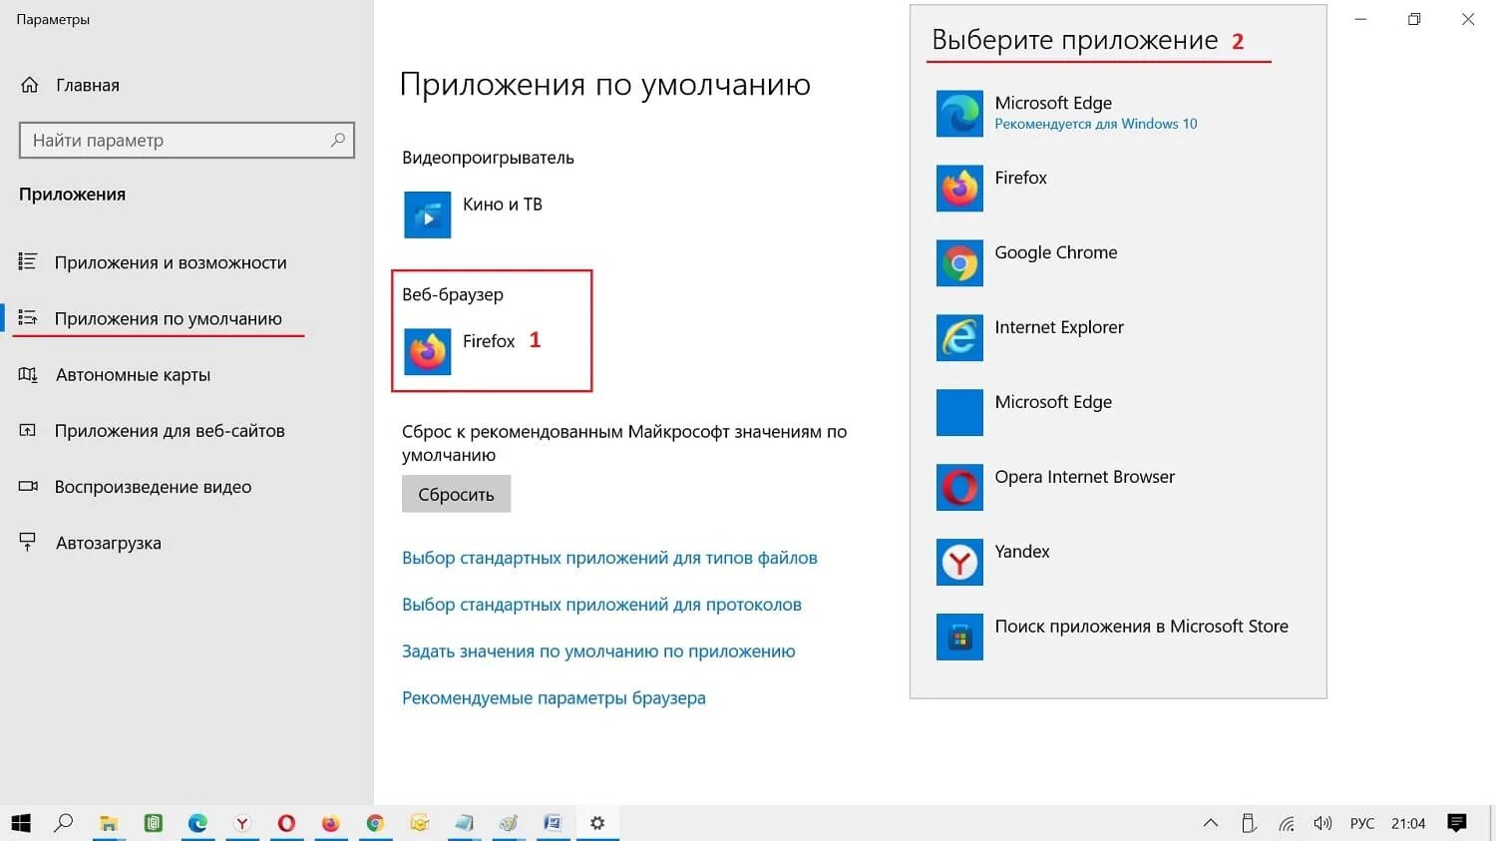The image size is (1496, 841).
Task: Open Yandex browser from taskbar
Action: pos(242,823)
